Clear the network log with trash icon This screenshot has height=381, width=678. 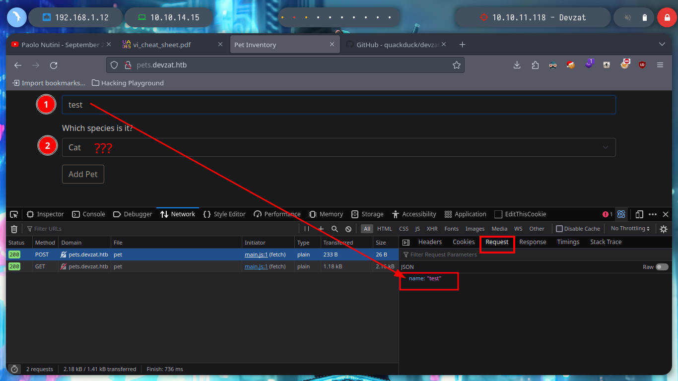(14, 229)
